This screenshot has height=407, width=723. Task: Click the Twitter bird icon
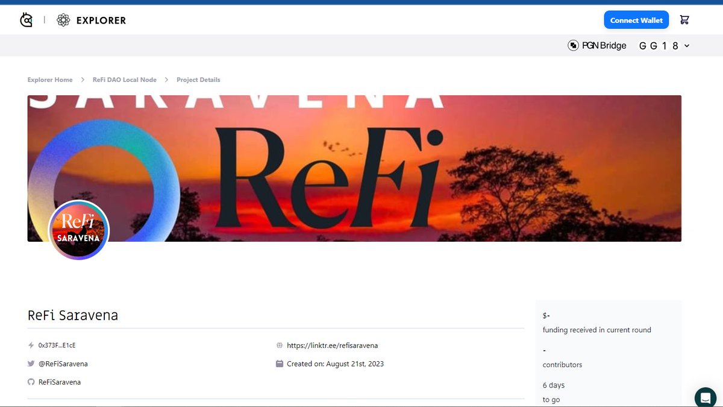(31, 364)
